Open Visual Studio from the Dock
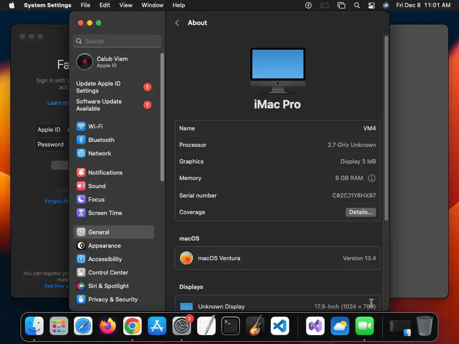The height and width of the screenshot is (344, 459). 315,326
